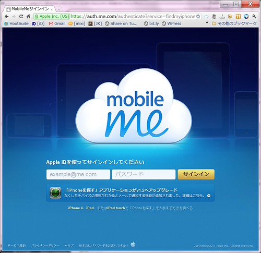Open the wrench settings menu

pyautogui.click(x=254, y=17)
